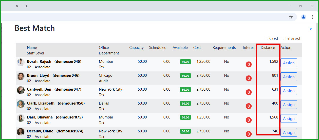The width and height of the screenshot is (319, 140).
Task: Assign Decauw, Diane to the project
Action: 289,132
